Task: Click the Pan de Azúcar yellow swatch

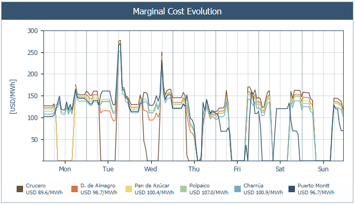Action: (x=129, y=189)
